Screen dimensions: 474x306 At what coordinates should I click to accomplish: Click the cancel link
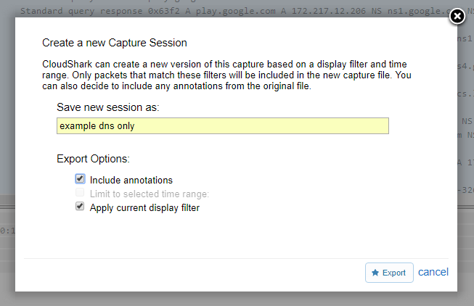coord(433,272)
